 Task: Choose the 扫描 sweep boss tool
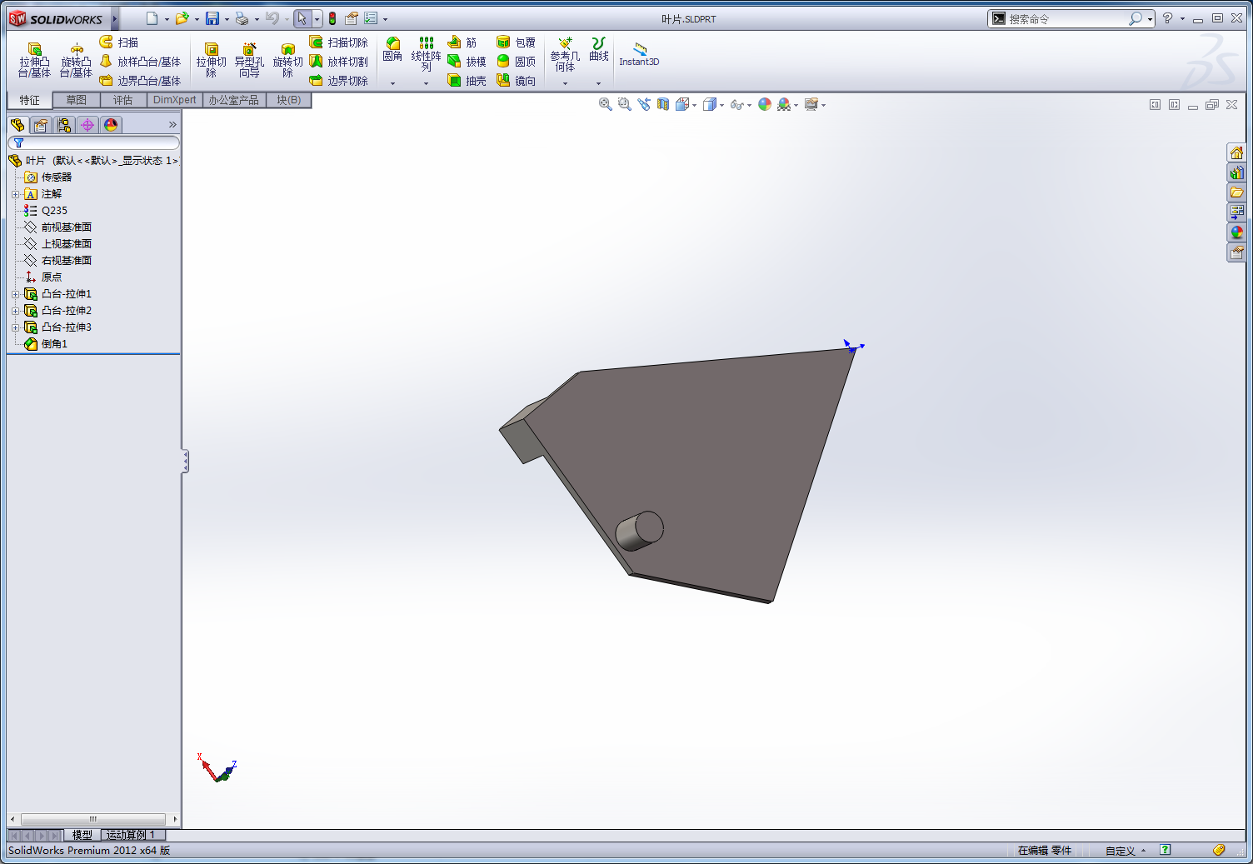coord(119,42)
